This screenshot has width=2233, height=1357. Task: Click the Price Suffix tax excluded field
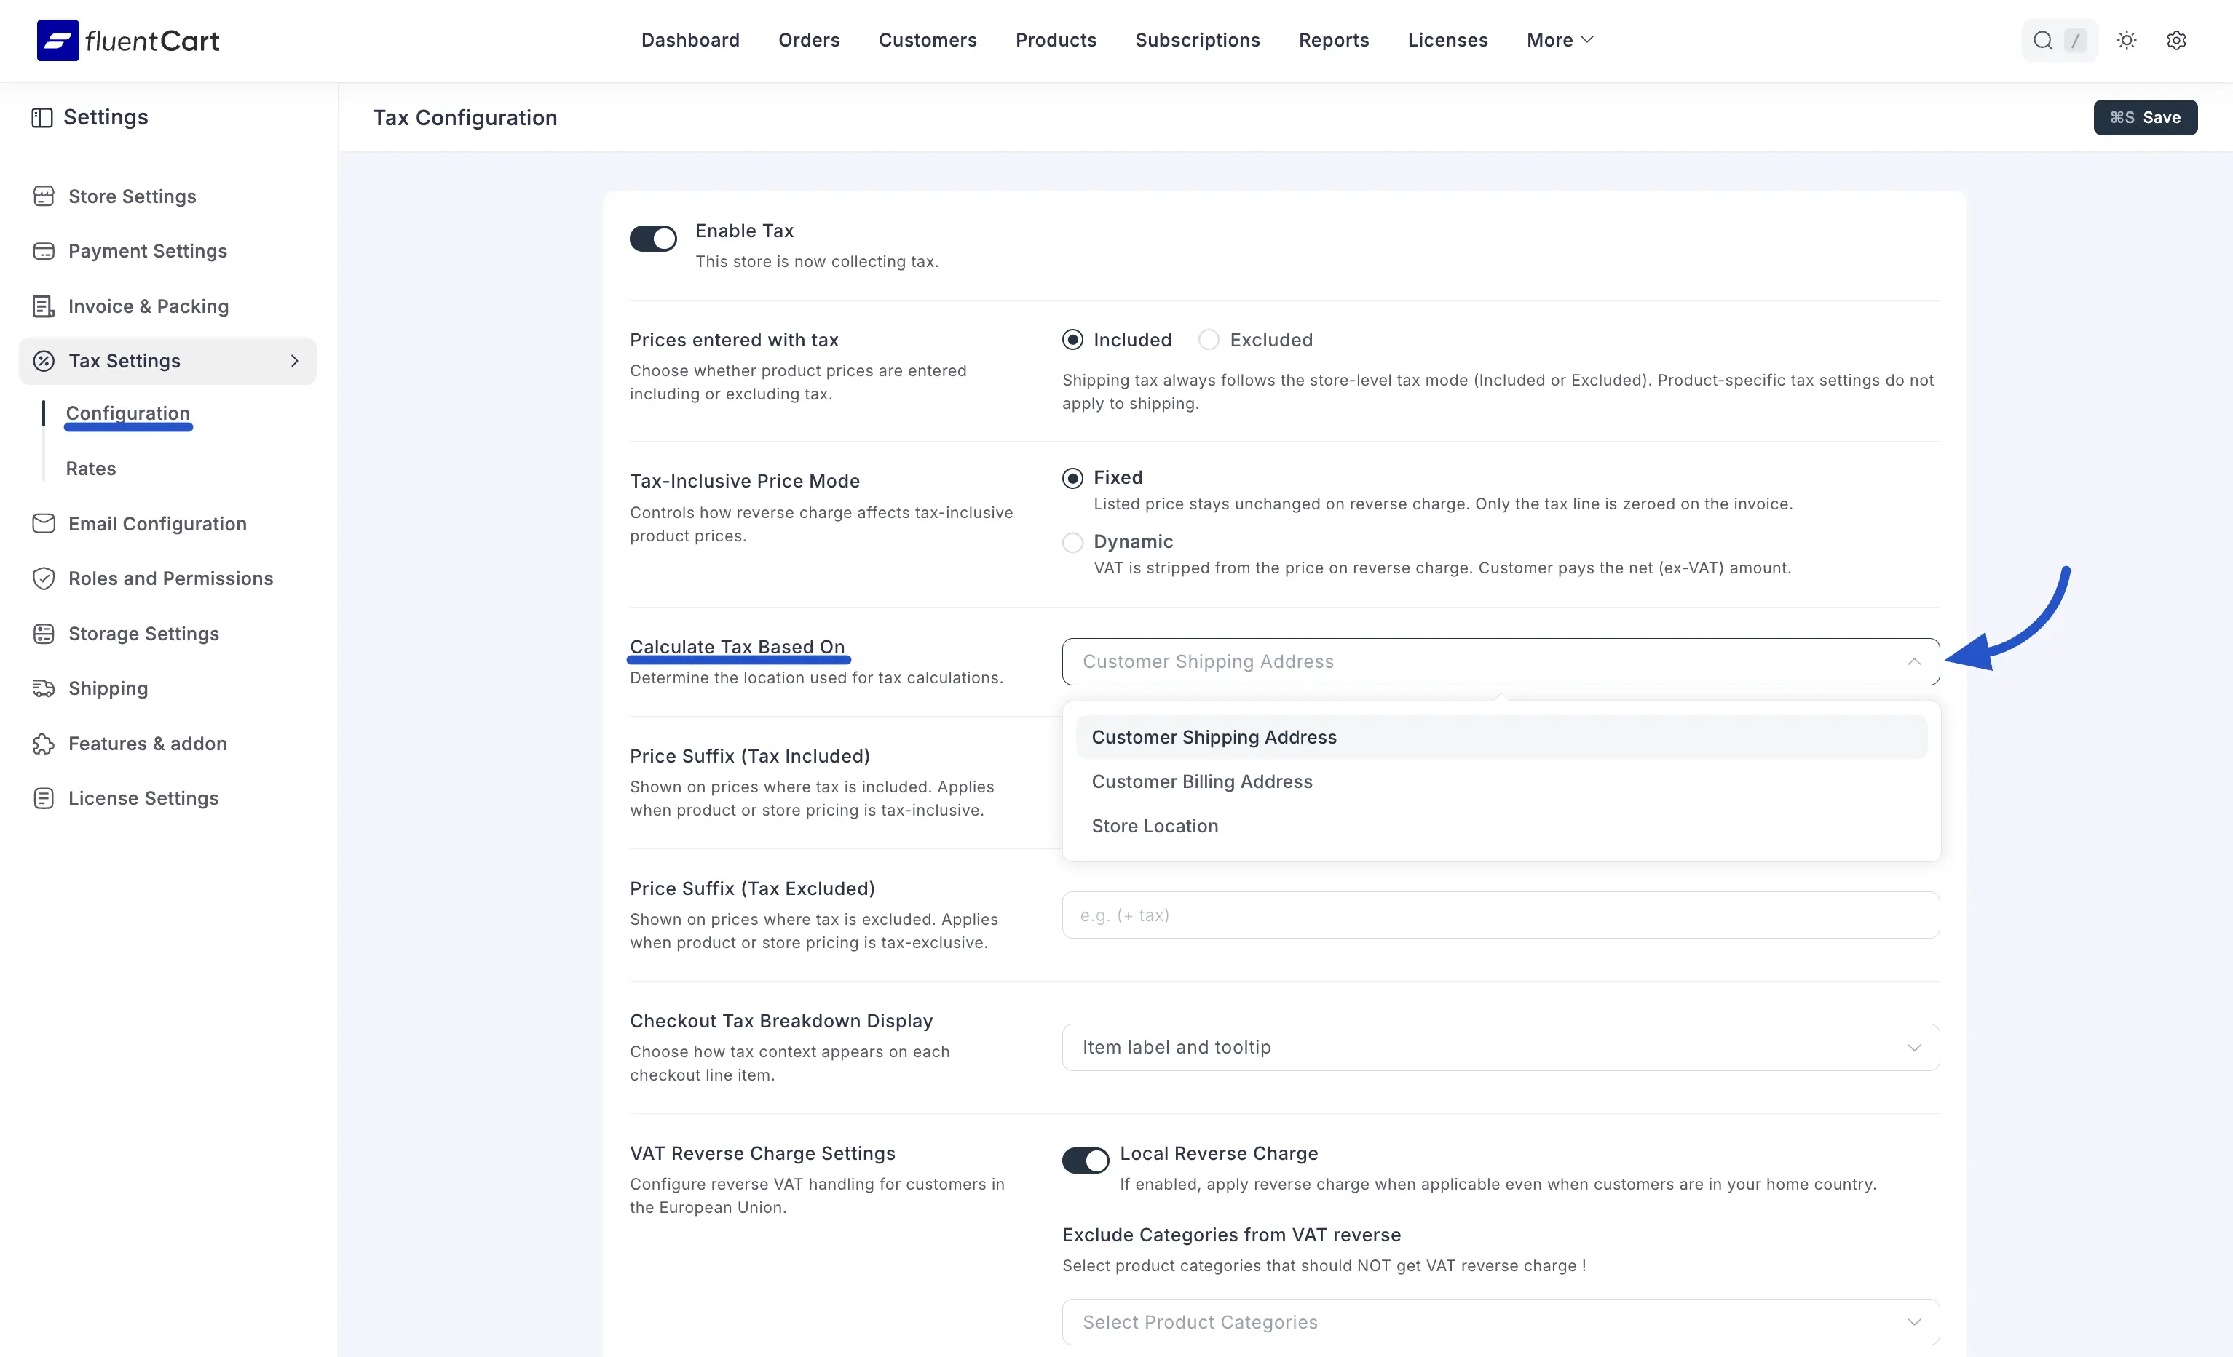point(1500,915)
